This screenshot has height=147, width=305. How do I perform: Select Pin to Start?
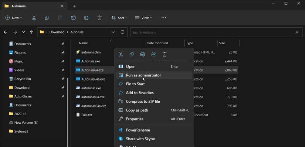pyautogui.click(x=154, y=84)
